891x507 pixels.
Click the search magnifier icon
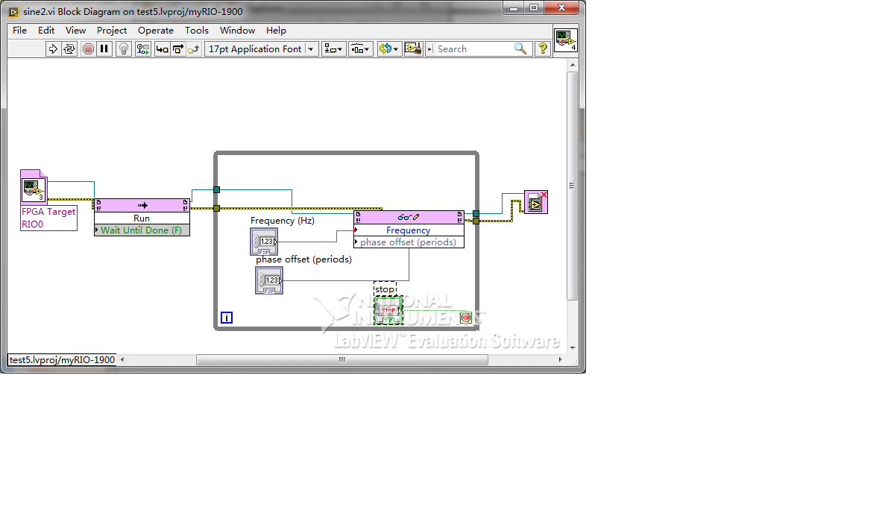[x=520, y=49]
